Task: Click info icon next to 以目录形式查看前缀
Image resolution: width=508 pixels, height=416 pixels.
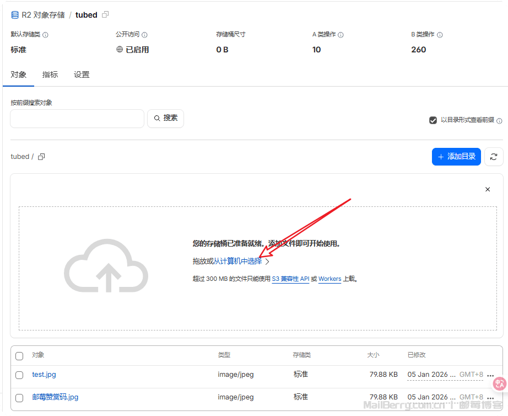Action: [x=499, y=121]
